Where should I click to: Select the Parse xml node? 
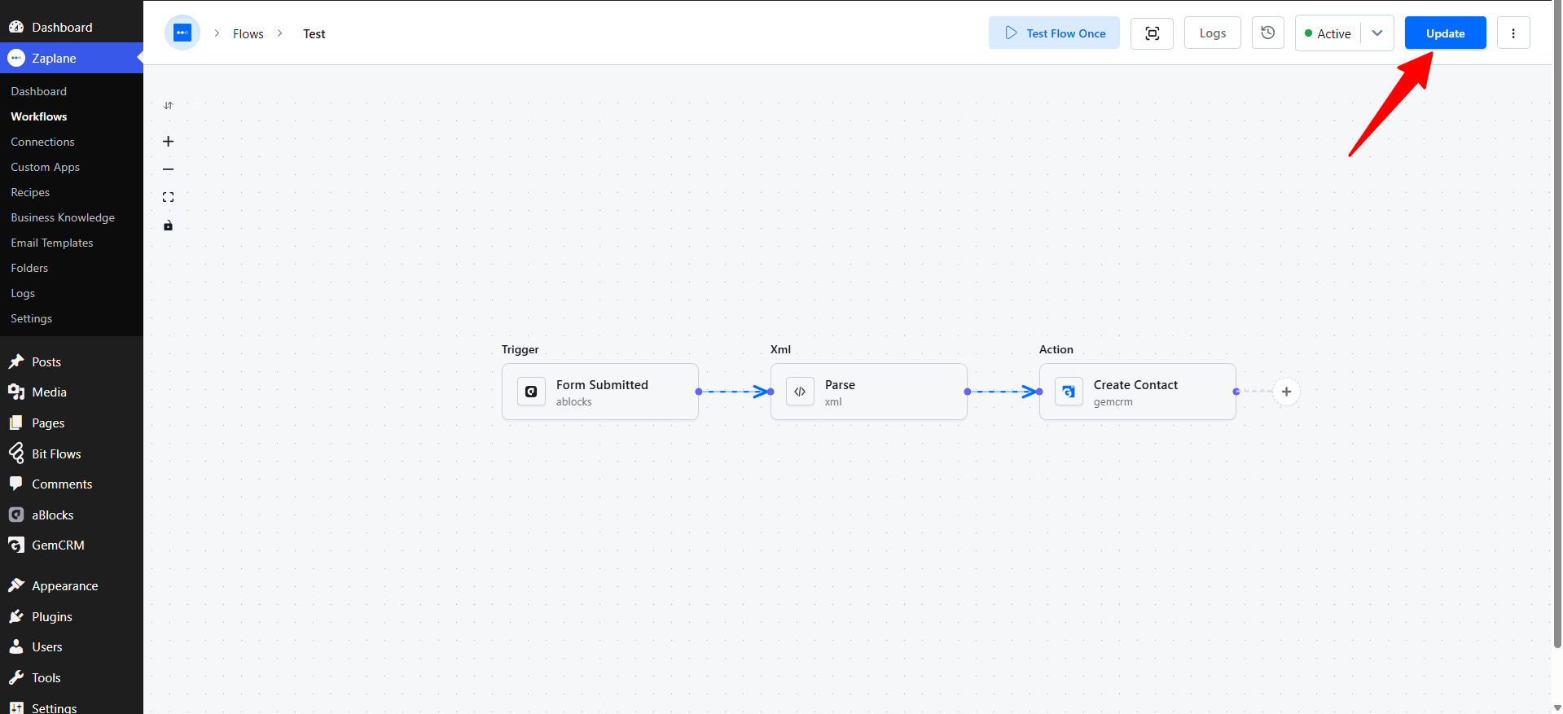click(869, 392)
